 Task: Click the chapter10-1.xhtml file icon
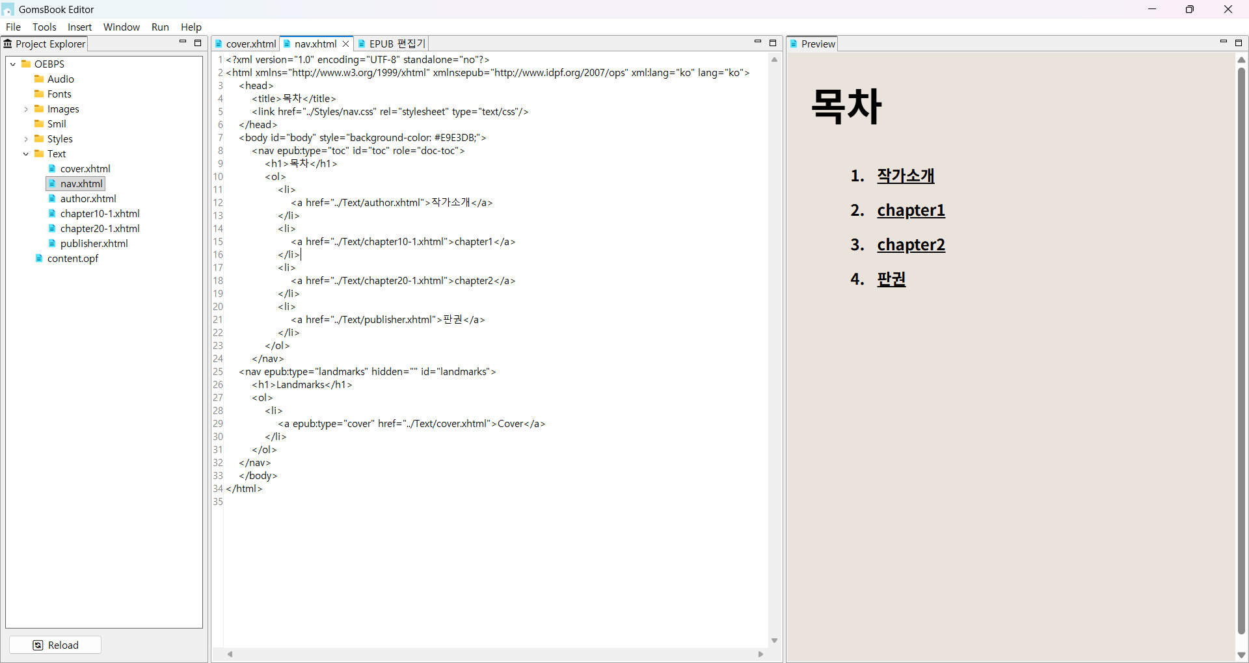click(x=52, y=213)
